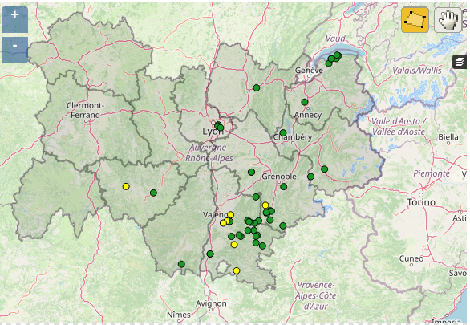Select the hand pan tool
This screenshot has height=325, width=470.
pos(448,20)
